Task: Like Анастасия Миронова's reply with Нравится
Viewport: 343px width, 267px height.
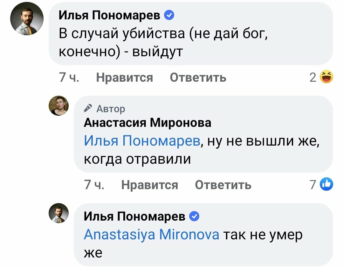Action: pos(149,185)
